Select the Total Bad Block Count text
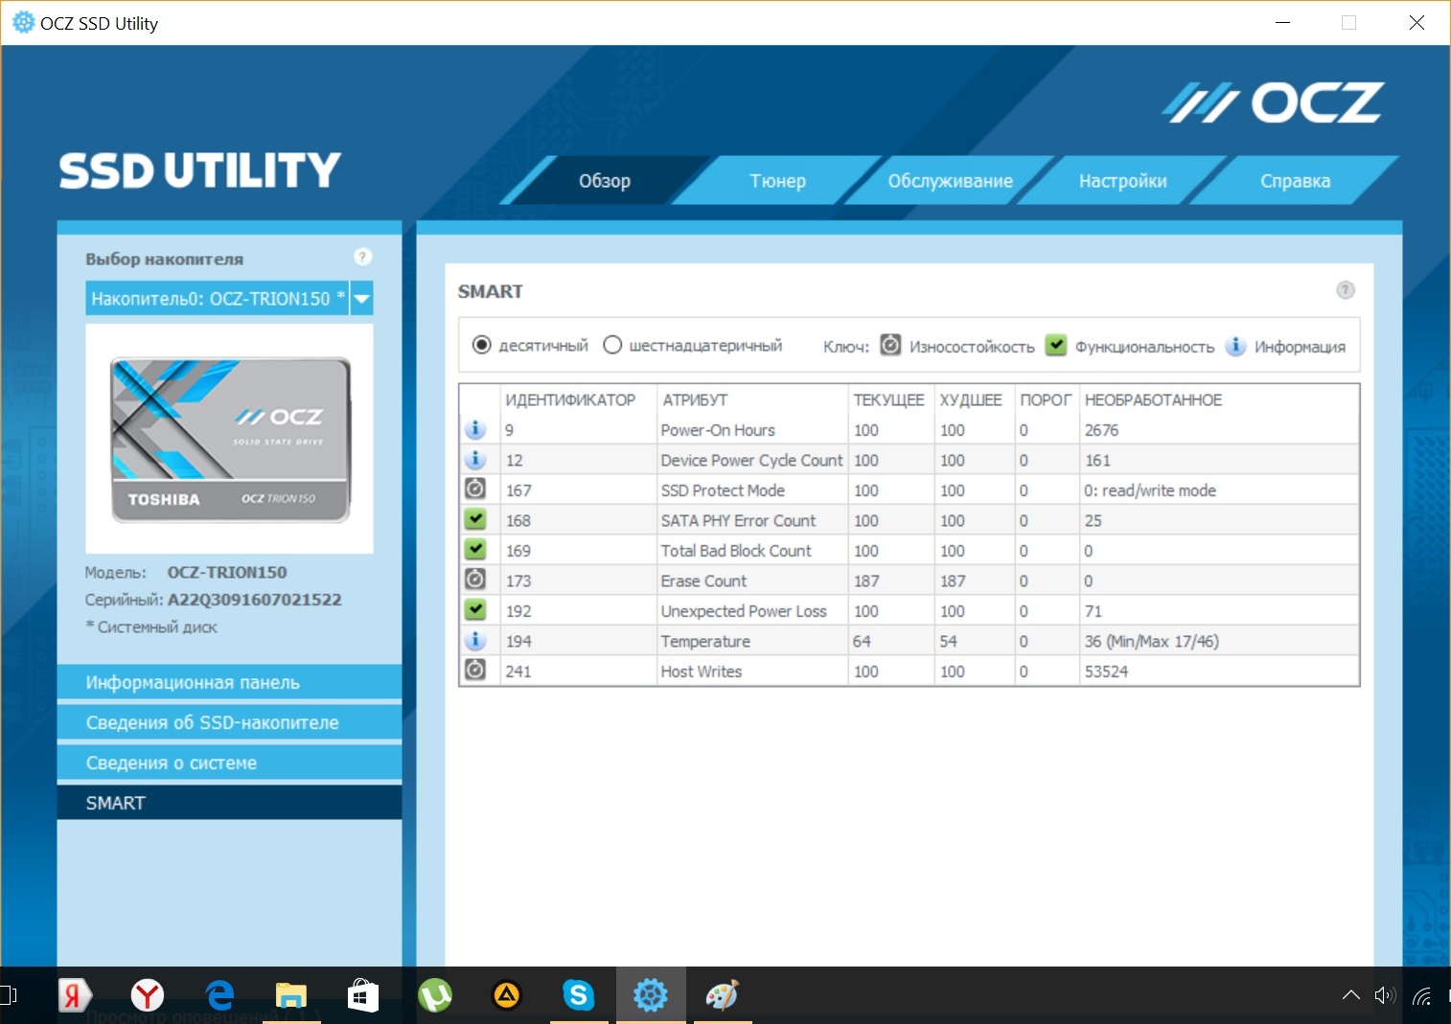 [x=736, y=551]
